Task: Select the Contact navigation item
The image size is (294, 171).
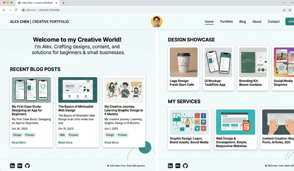Action: click(x=274, y=22)
